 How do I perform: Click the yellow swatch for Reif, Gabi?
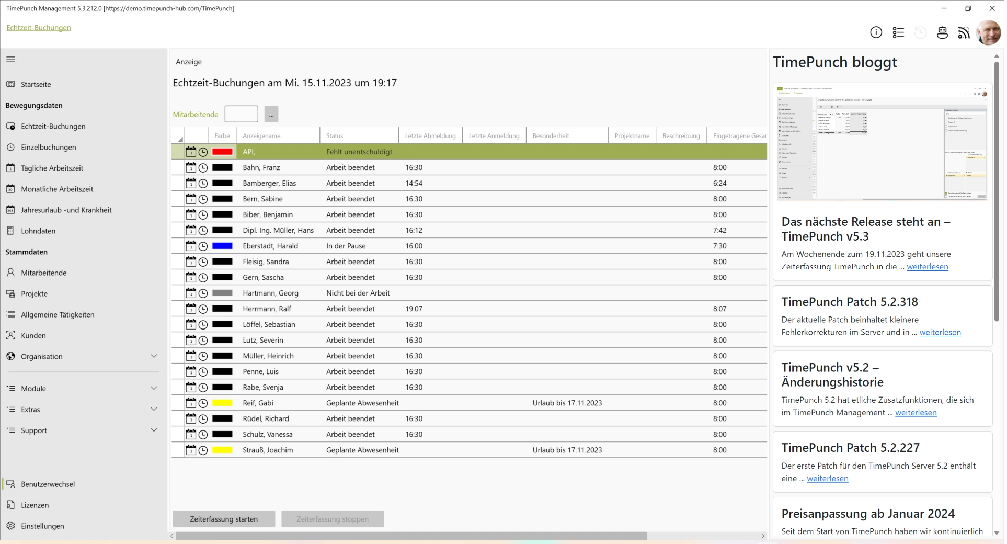pyautogui.click(x=222, y=403)
